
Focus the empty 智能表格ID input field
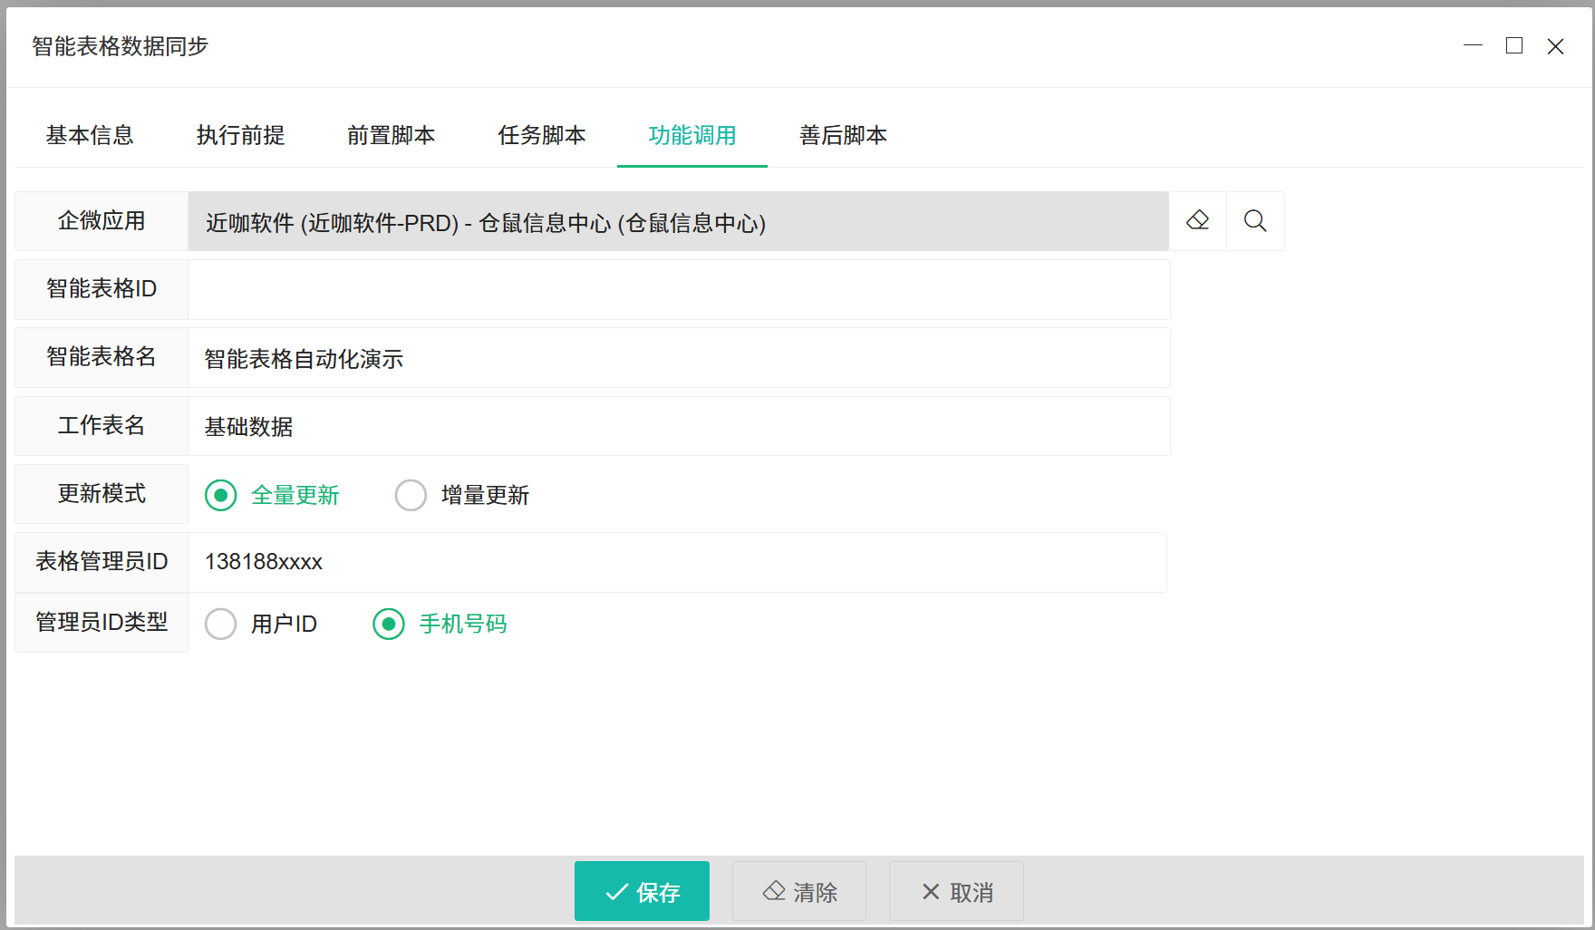tap(678, 290)
